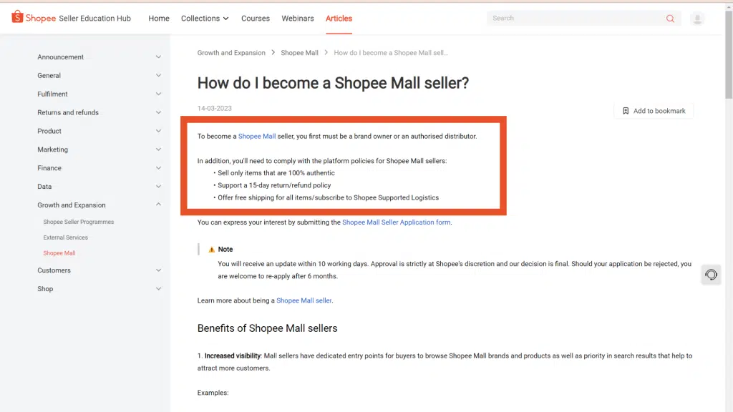Viewport: 733px width, 412px height.
Task: Select Shopee Seller Programmes in sidebar
Action: tap(79, 222)
